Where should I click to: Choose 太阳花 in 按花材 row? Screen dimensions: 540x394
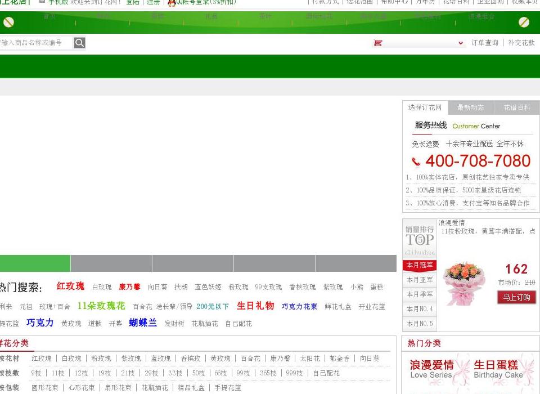coord(310,359)
